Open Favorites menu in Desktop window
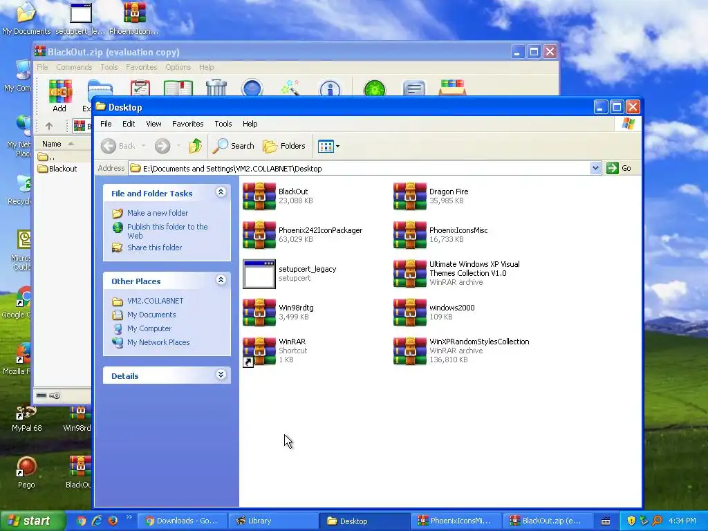 tap(188, 124)
